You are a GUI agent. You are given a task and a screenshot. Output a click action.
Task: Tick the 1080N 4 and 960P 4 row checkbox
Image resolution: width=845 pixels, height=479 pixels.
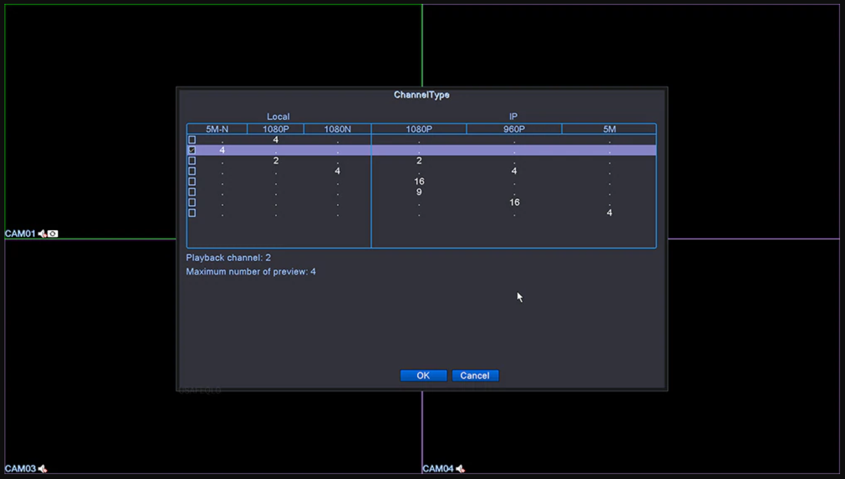coord(192,172)
